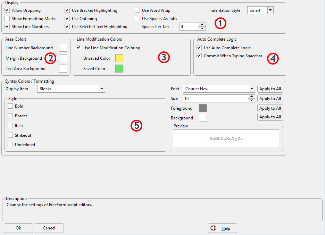Check the Strikeout style option
Image resolution: width=325 pixels, height=235 pixels.
(x=10, y=135)
